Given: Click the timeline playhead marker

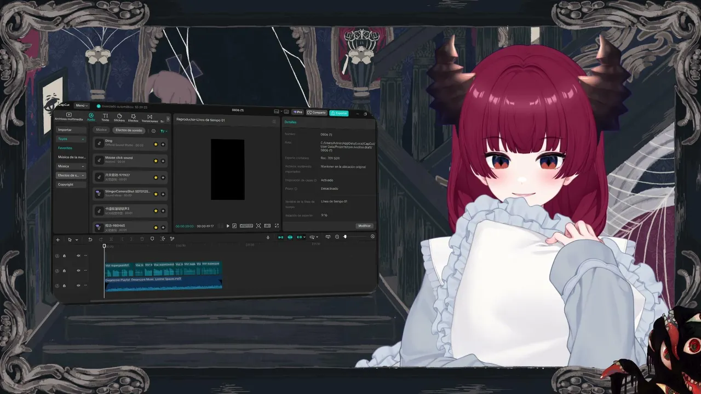Looking at the screenshot, I should tap(104, 246).
